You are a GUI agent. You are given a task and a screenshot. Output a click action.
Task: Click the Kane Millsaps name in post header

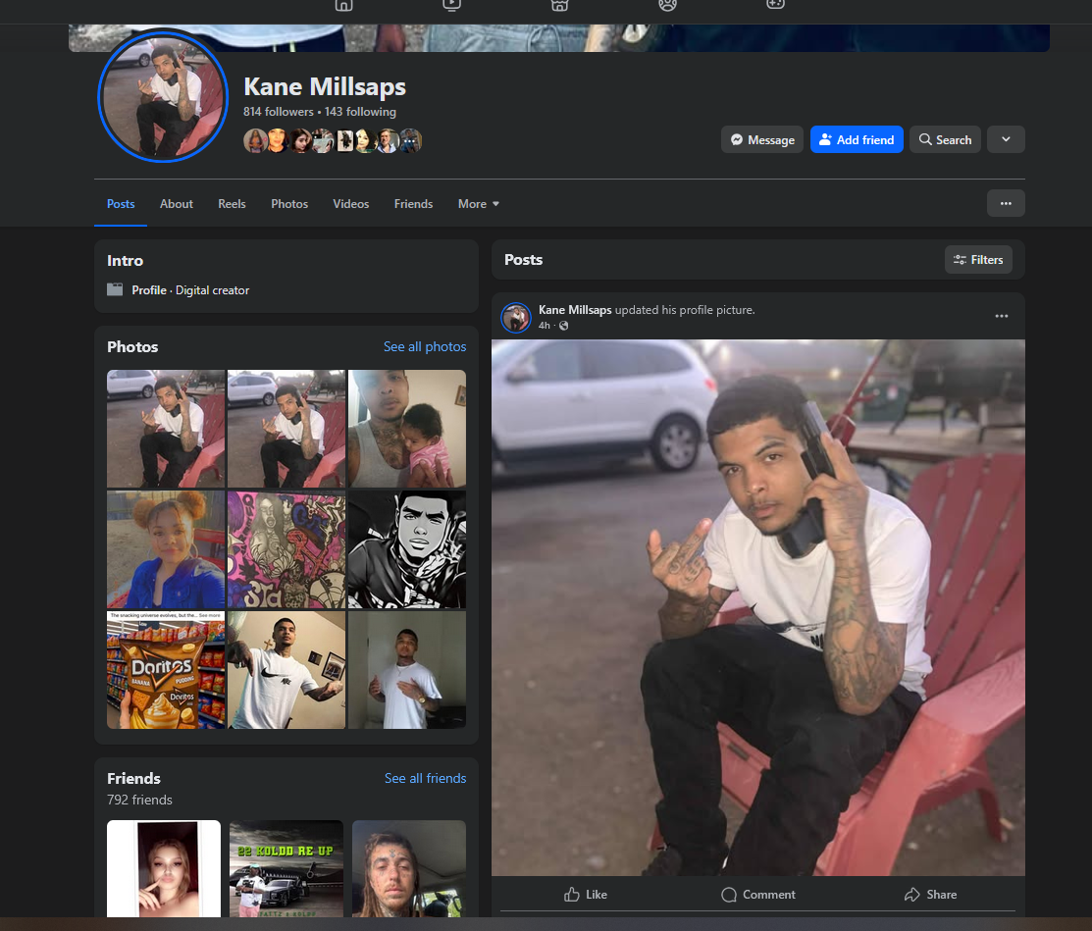(575, 310)
